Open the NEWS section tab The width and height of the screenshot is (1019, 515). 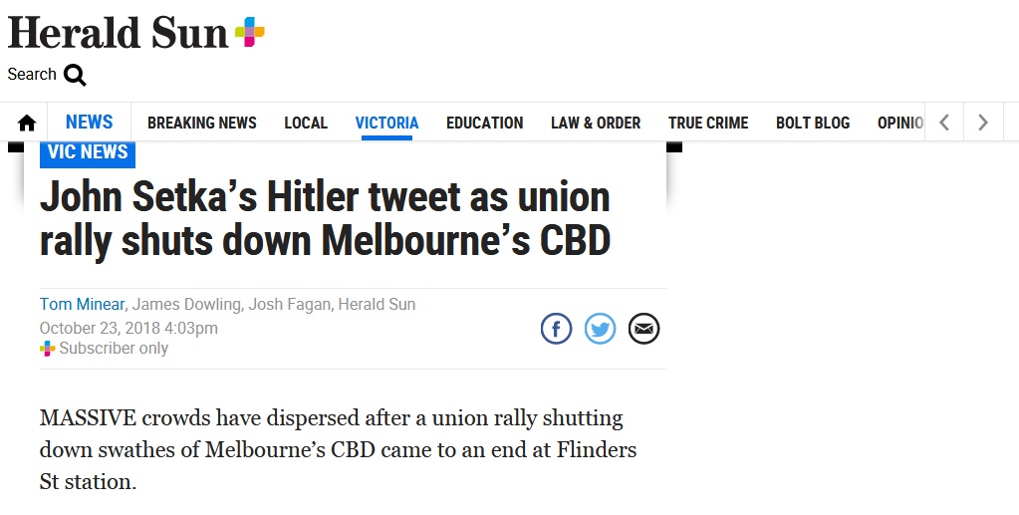coord(89,123)
